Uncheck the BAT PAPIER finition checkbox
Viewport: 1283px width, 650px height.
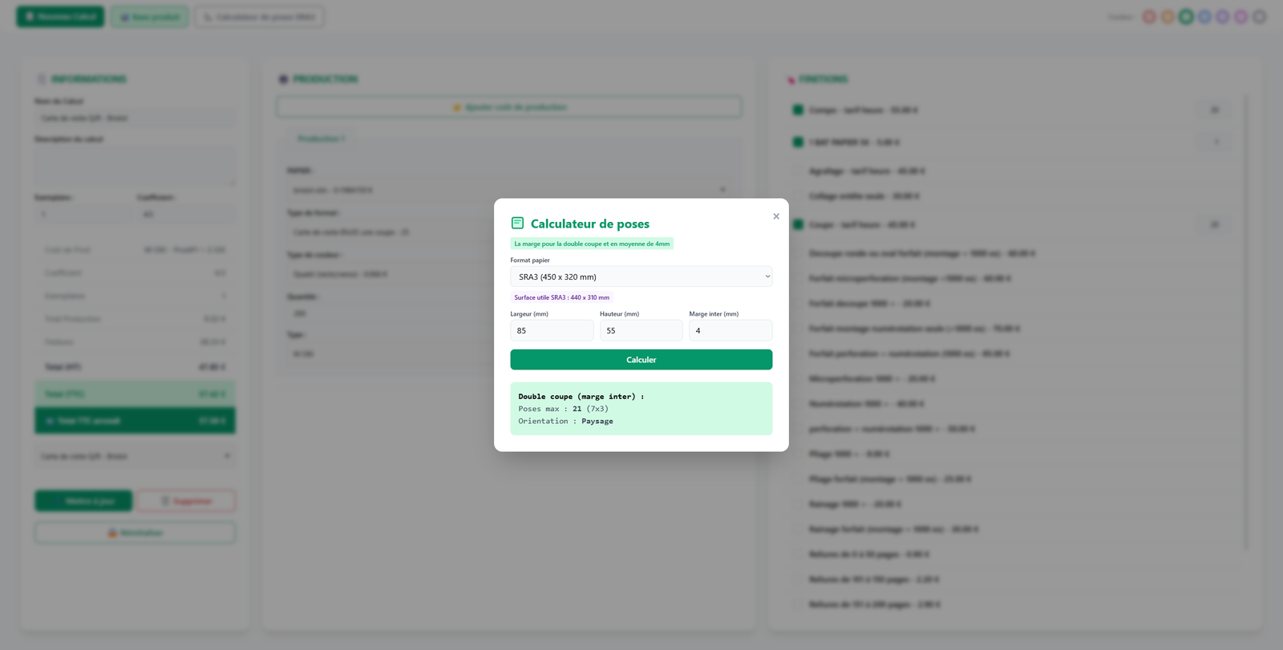tap(798, 142)
